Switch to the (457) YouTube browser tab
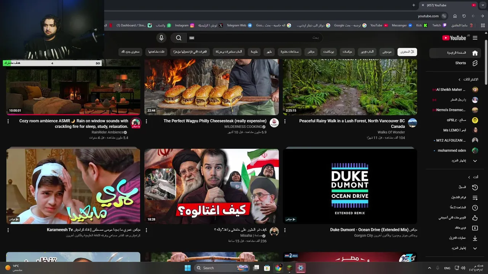Image resolution: width=488 pixels, height=274 pixels. [449, 5]
